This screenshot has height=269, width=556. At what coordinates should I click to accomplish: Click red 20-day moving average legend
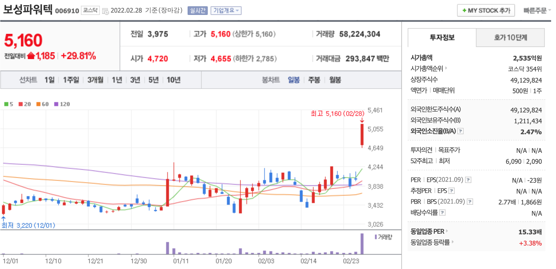(x=25, y=104)
